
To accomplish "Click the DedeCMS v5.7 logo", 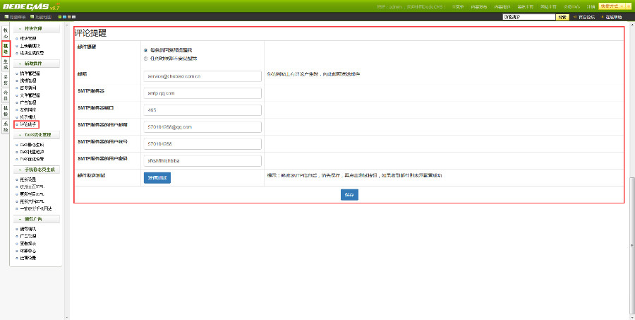I will 31,6.
